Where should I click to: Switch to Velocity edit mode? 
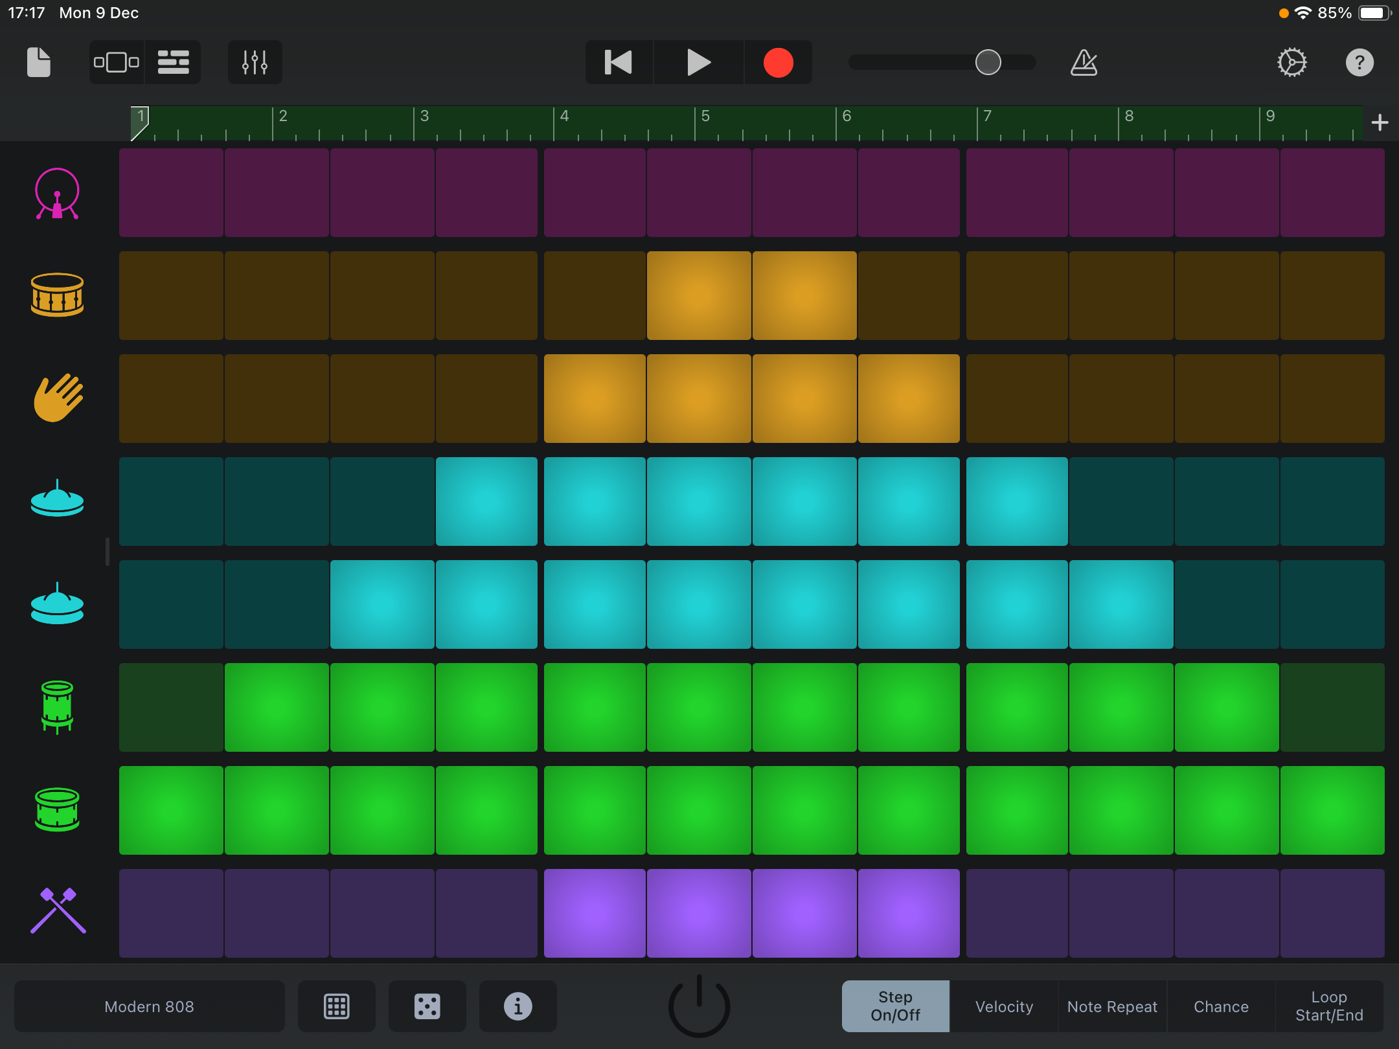1004,1006
